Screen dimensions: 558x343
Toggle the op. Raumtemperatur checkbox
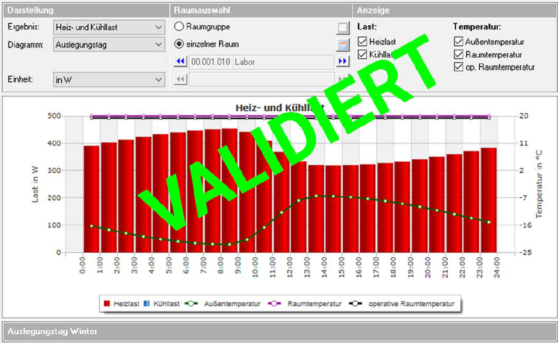(459, 67)
